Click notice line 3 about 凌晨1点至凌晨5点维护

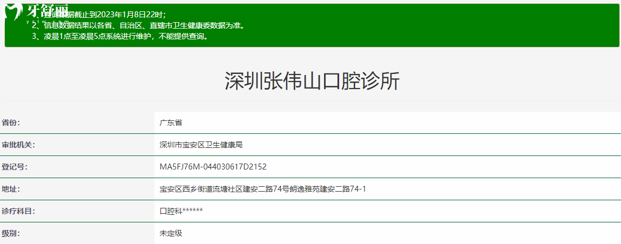[120, 37]
